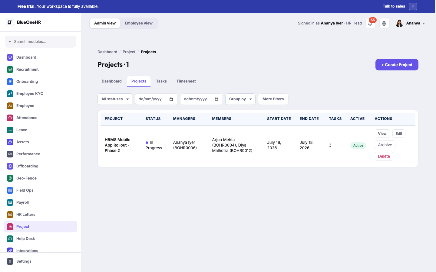Screen dimensions: 436x272
Task: Click the Help Desk headset icon
Action: click(10, 239)
